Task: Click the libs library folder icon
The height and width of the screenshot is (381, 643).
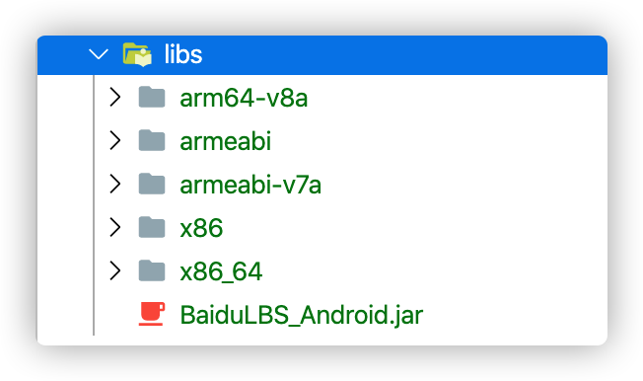Action: click(137, 54)
